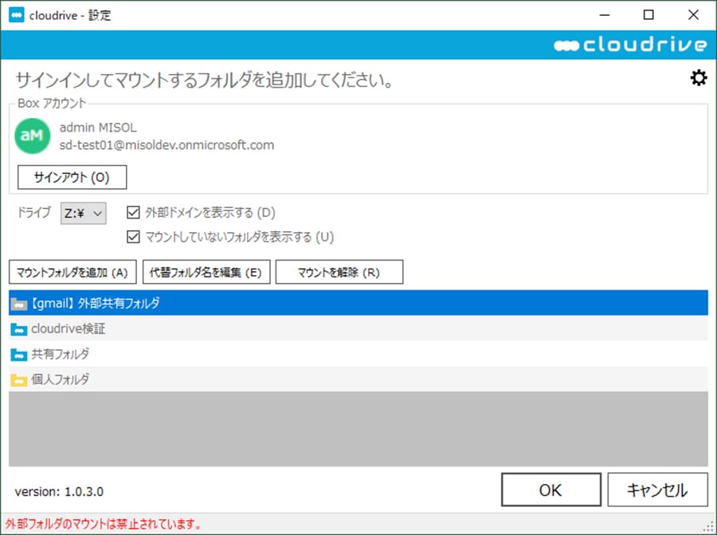
Task: Minimize the cloudrive settings window
Action: (605, 14)
